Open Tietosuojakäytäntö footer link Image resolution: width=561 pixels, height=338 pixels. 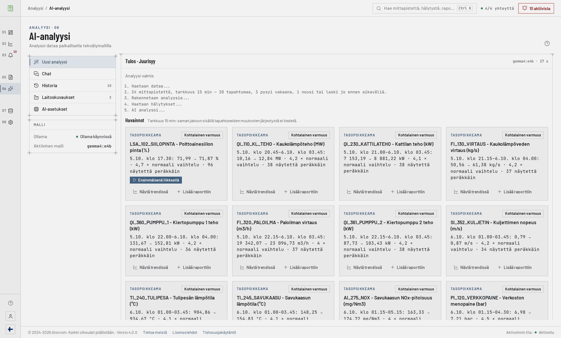tap(219, 332)
